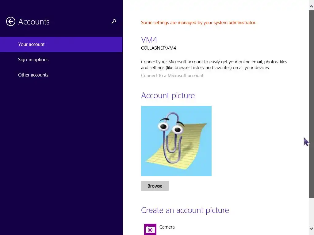Select the Your account menu item
This screenshot has height=235, width=314.
click(x=61, y=44)
